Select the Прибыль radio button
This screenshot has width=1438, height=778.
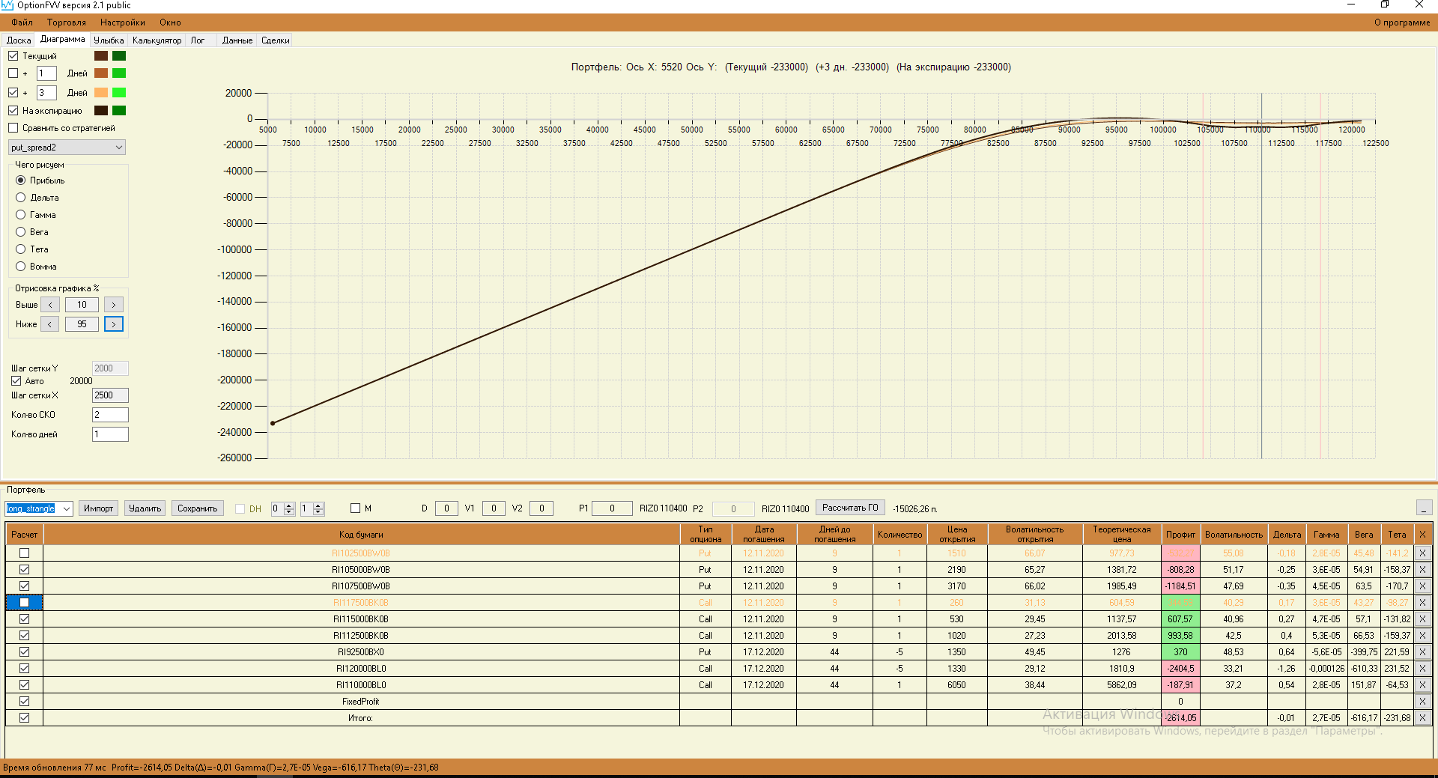21,180
